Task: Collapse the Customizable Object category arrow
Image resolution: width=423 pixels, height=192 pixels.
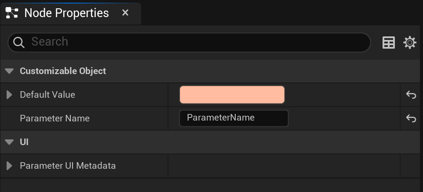Action: 9,71
